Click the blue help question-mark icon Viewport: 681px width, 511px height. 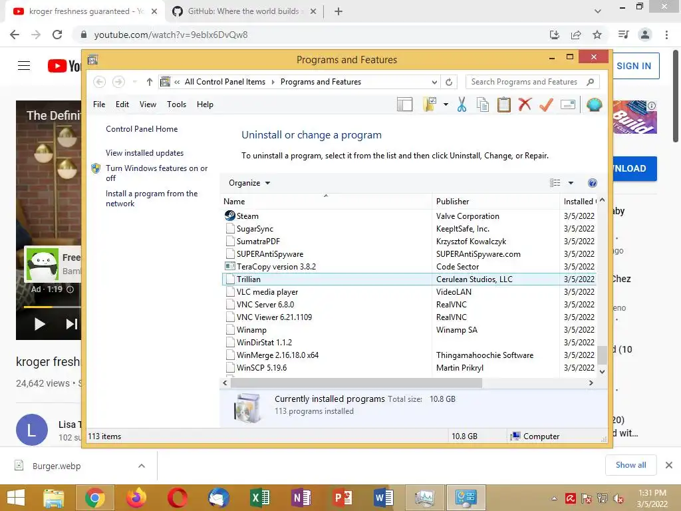[592, 183]
